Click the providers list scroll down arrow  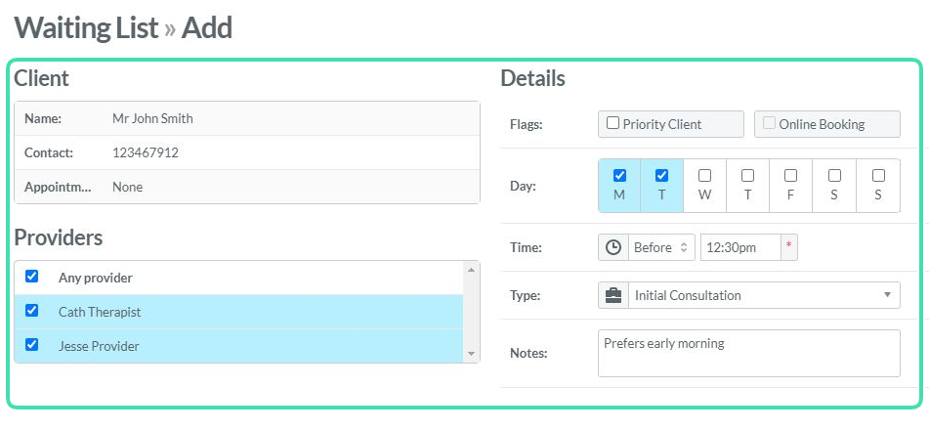point(471,354)
